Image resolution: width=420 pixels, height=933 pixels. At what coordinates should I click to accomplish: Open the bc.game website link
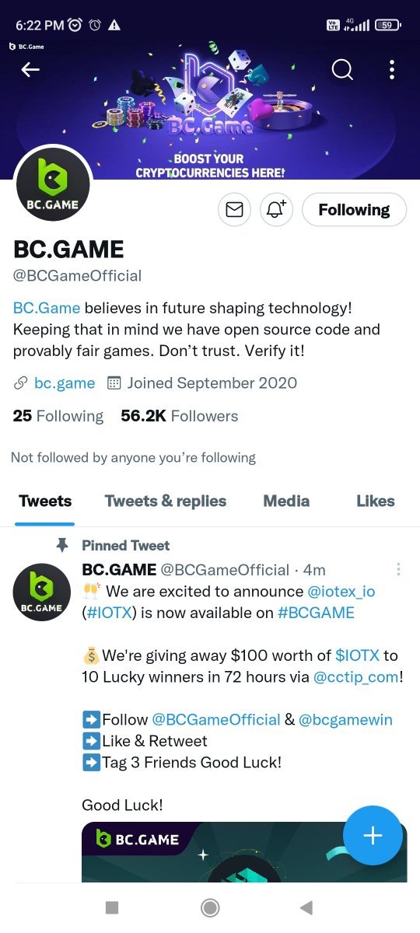65,383
